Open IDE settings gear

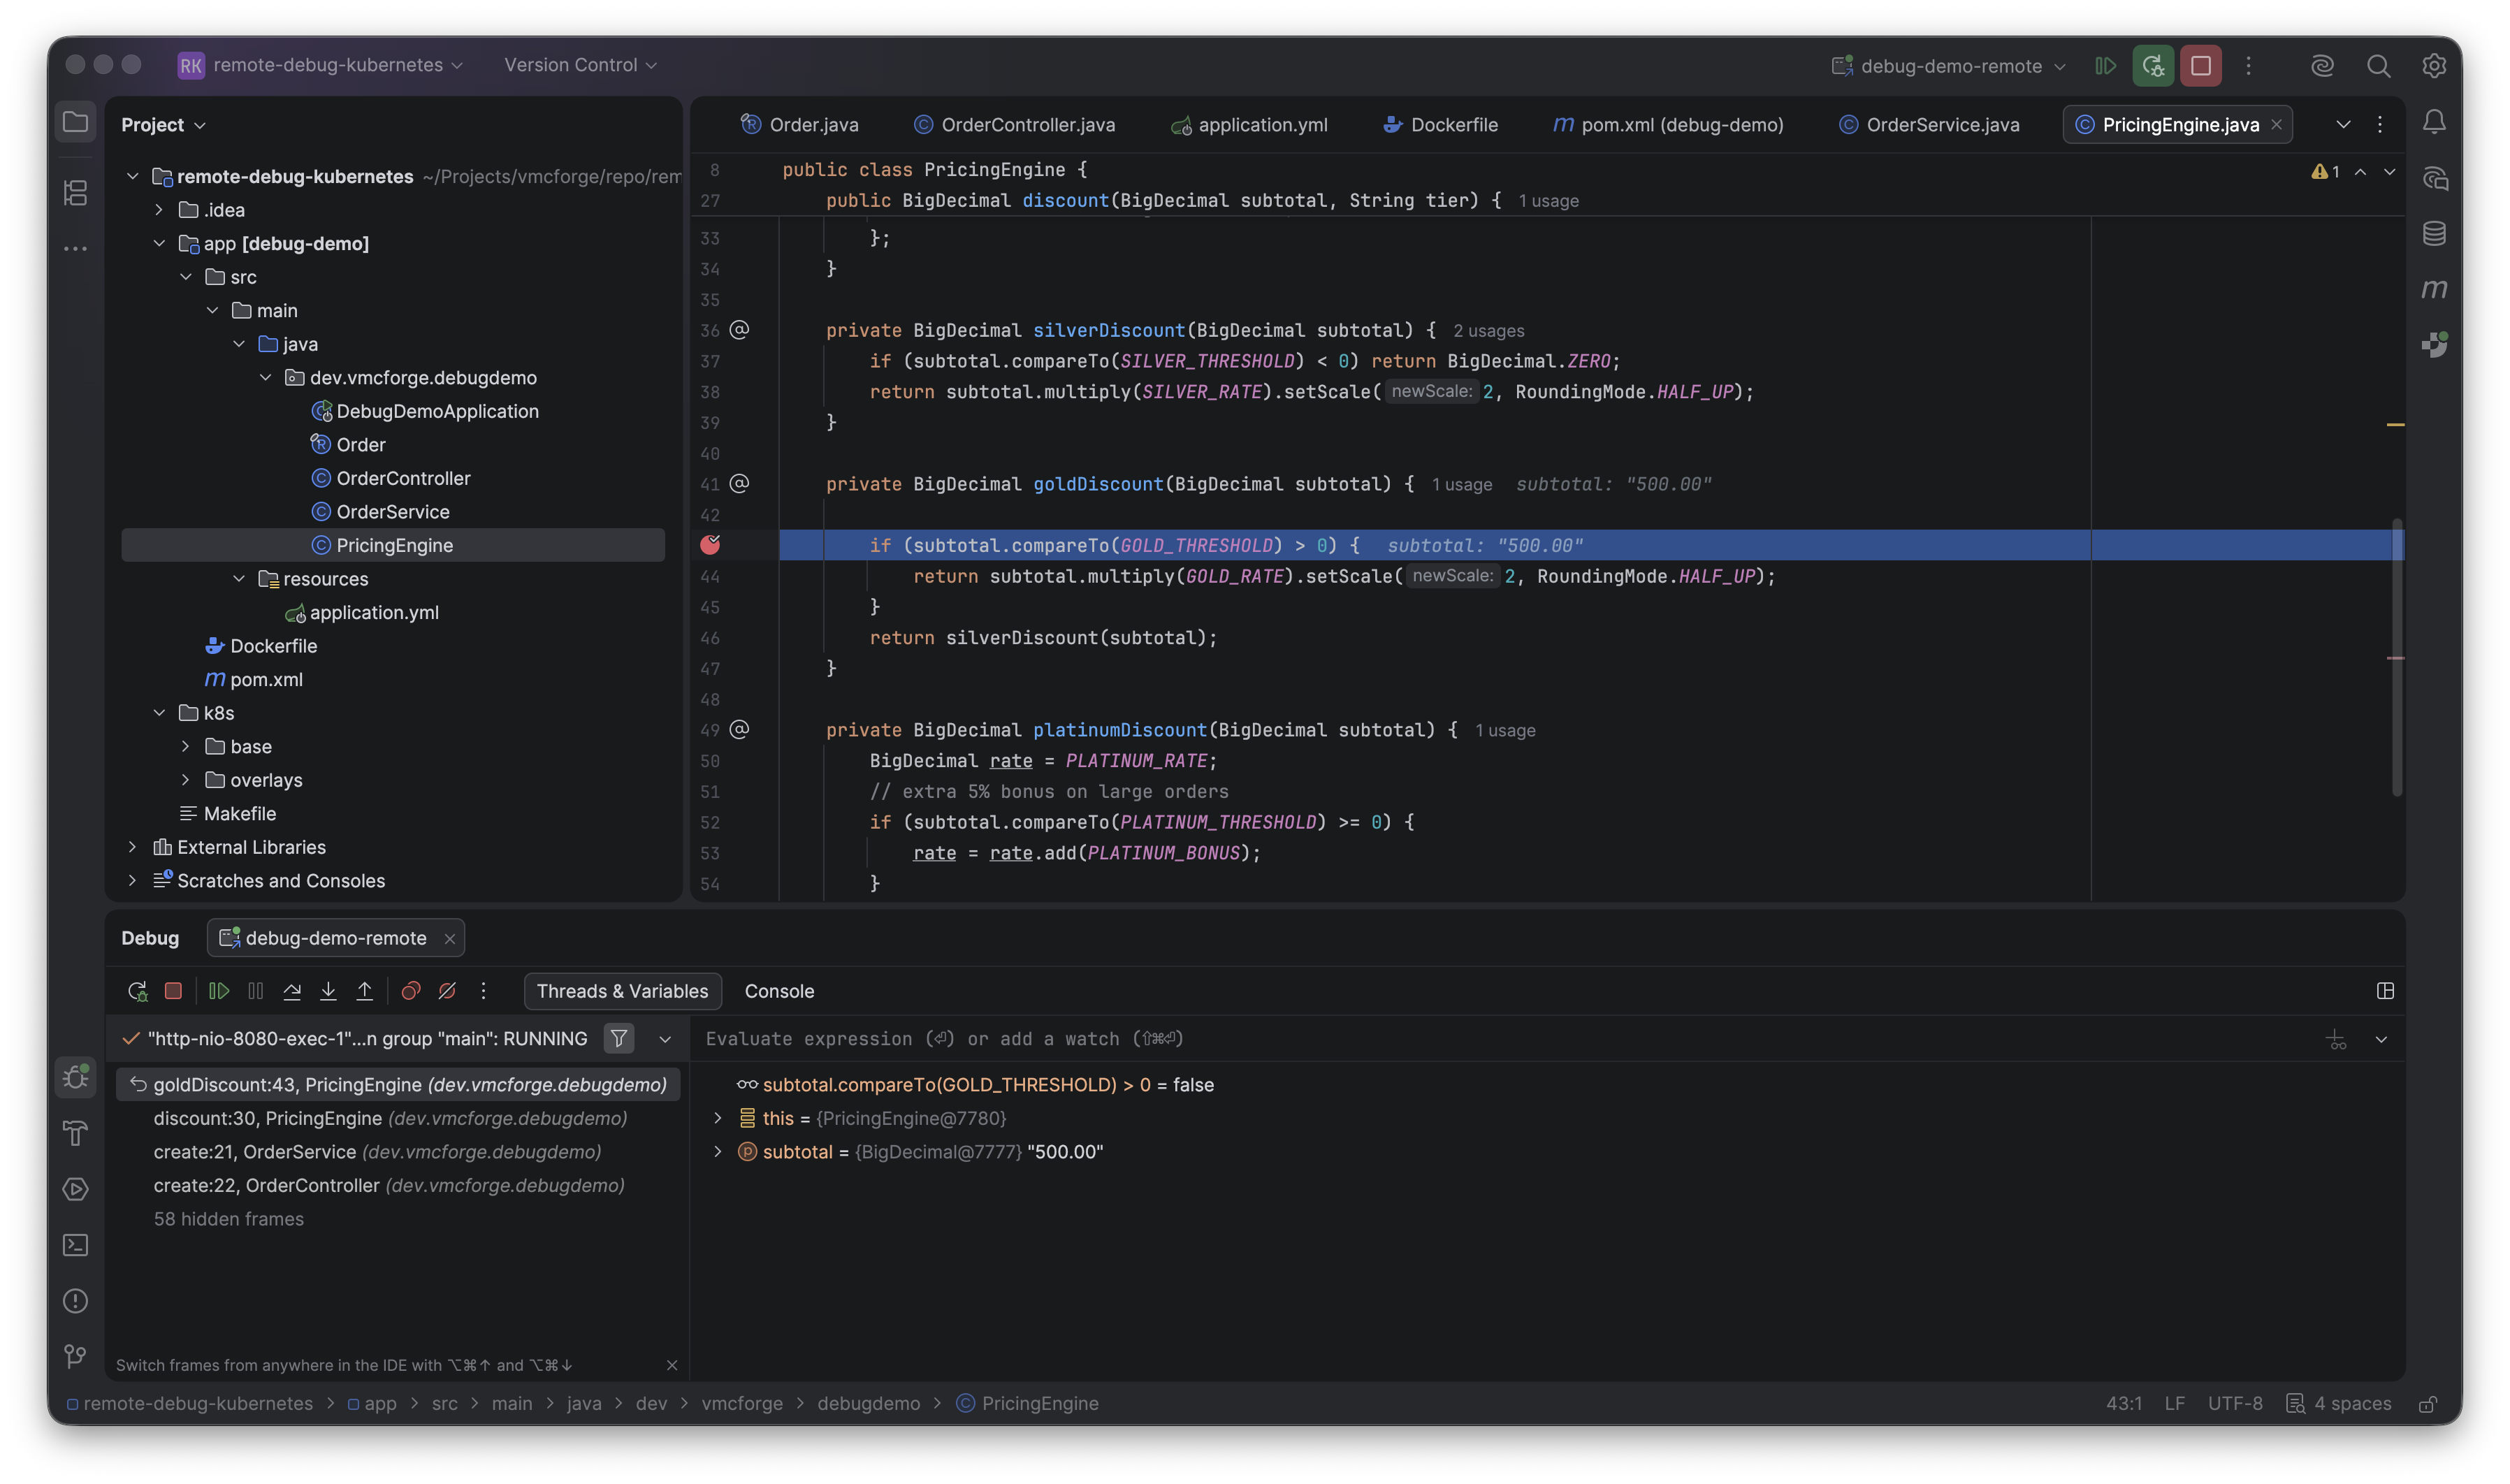click(2434, 66)
